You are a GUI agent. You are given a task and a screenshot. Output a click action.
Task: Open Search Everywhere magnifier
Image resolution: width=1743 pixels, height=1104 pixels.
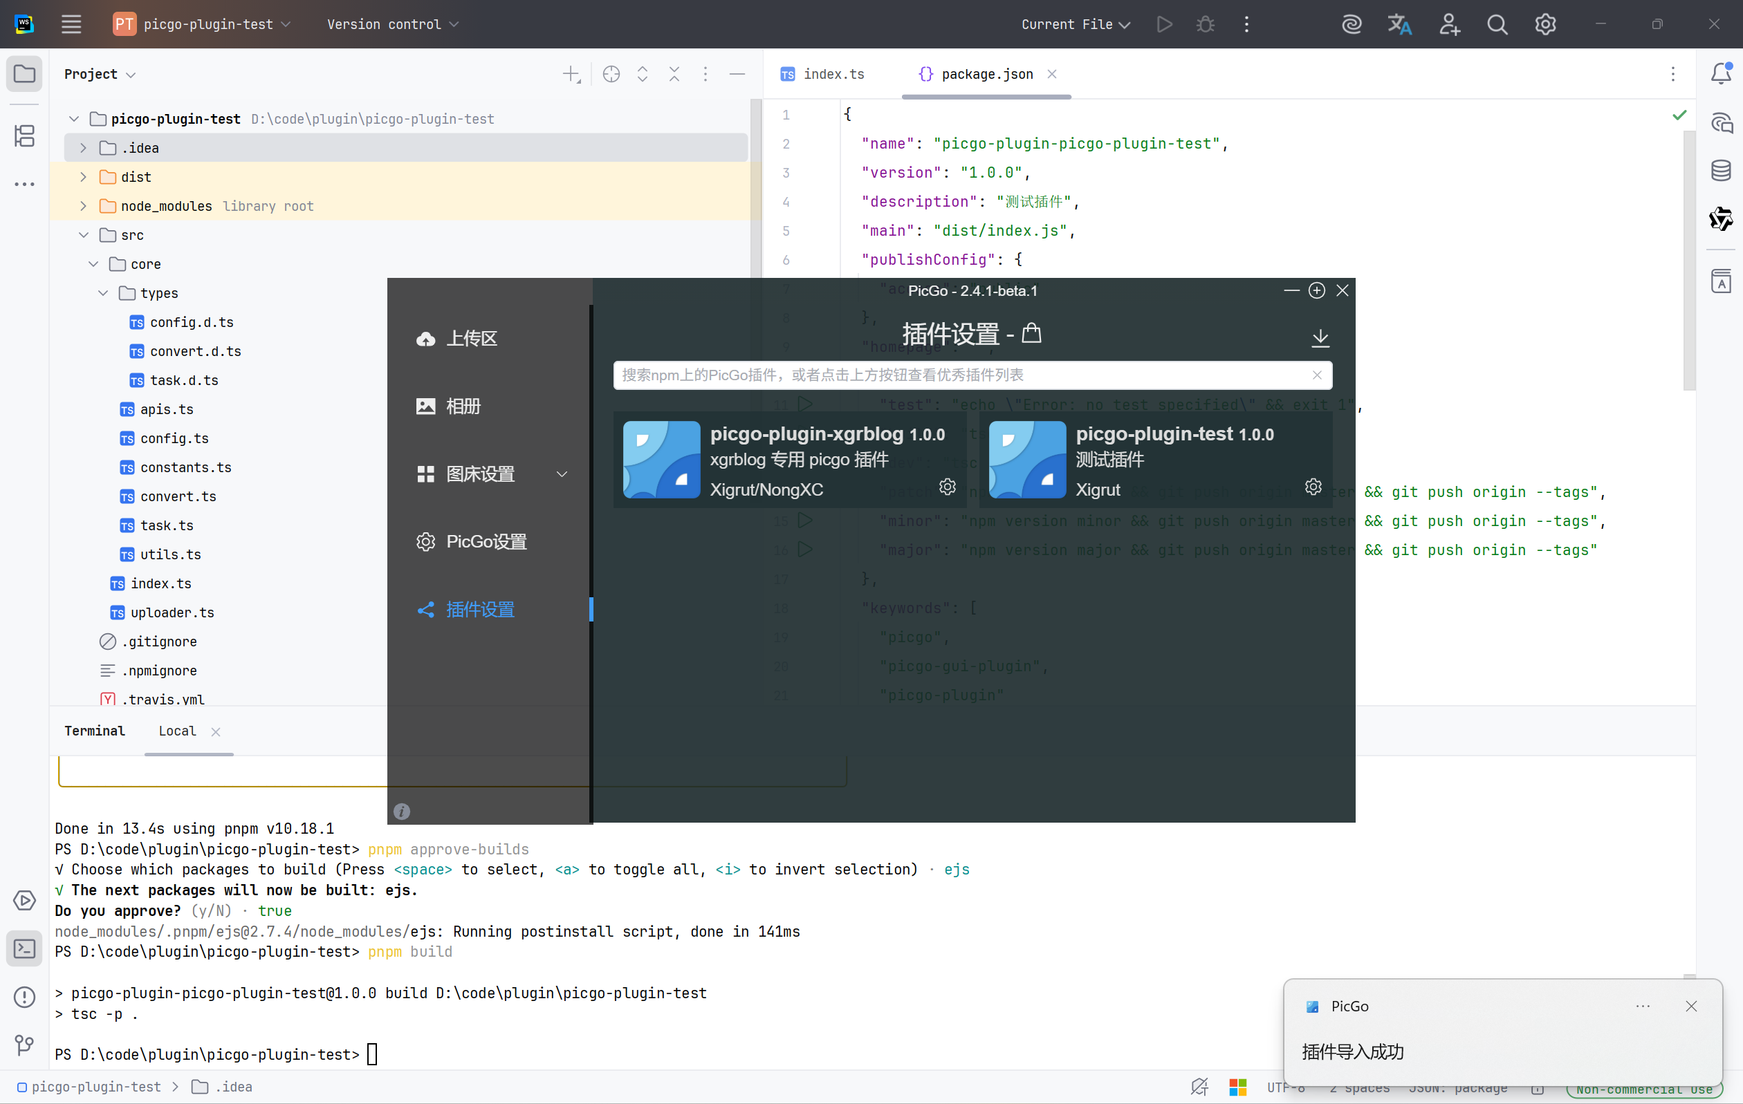(1497, 24)
